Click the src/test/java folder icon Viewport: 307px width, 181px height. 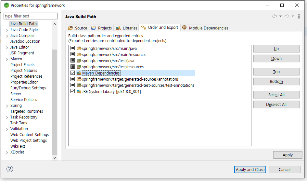(79, 61)
